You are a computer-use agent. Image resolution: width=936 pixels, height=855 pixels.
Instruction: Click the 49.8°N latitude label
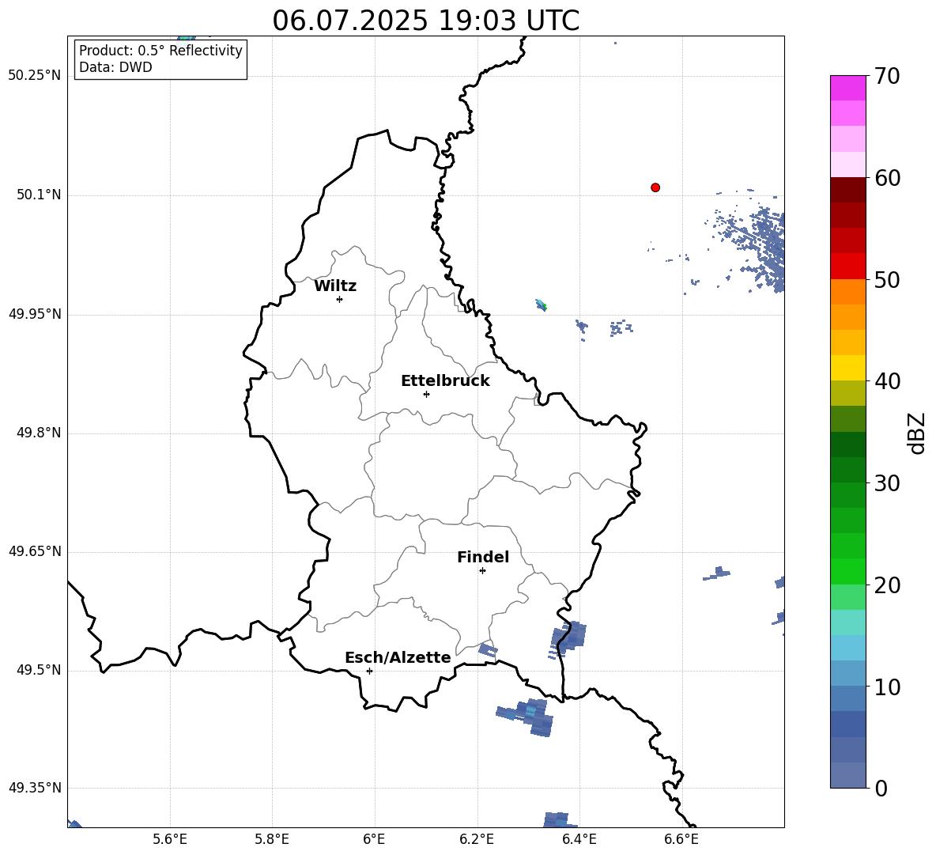coord(39,433)
